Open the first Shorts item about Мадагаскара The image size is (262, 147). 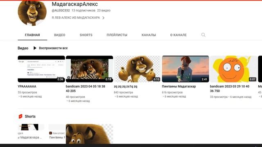point(31,131)
